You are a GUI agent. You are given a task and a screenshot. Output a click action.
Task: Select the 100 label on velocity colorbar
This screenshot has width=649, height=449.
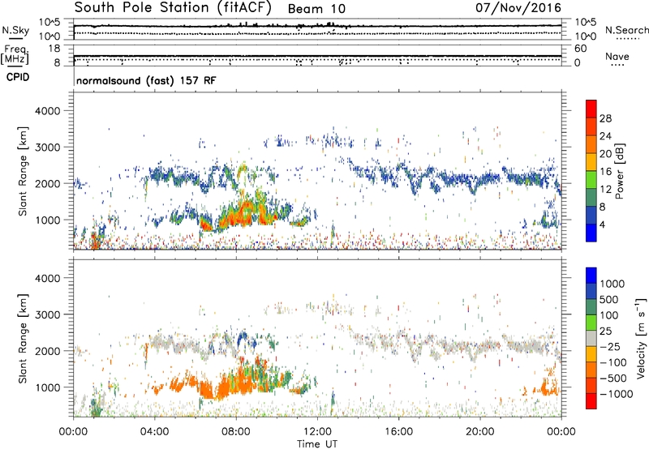tap(609, 315)
